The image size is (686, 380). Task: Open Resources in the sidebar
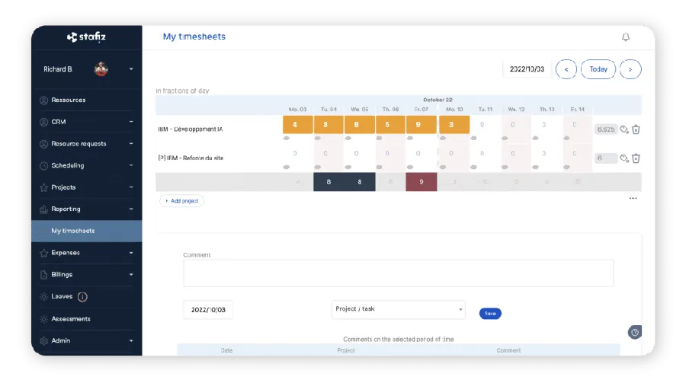[x=68, y=100]
